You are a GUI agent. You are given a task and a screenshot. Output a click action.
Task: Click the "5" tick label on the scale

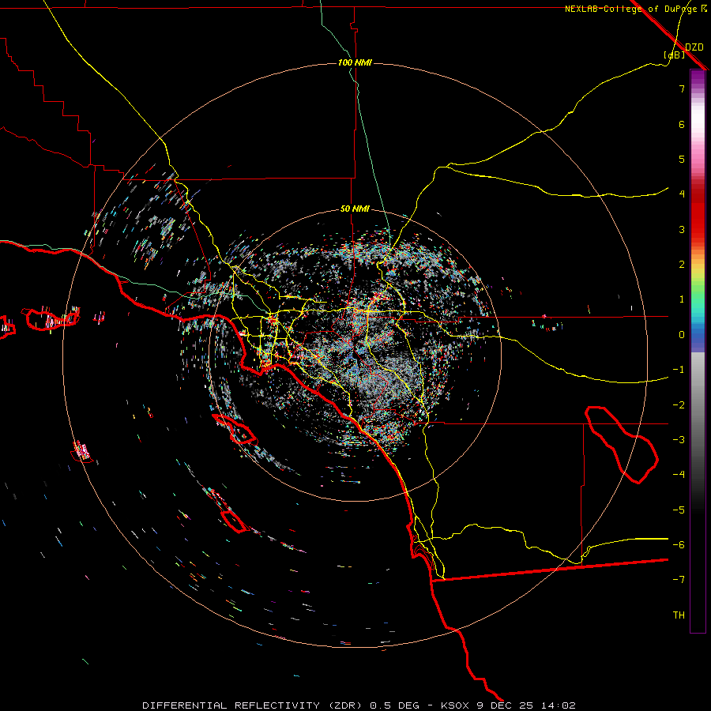point(682,159)
